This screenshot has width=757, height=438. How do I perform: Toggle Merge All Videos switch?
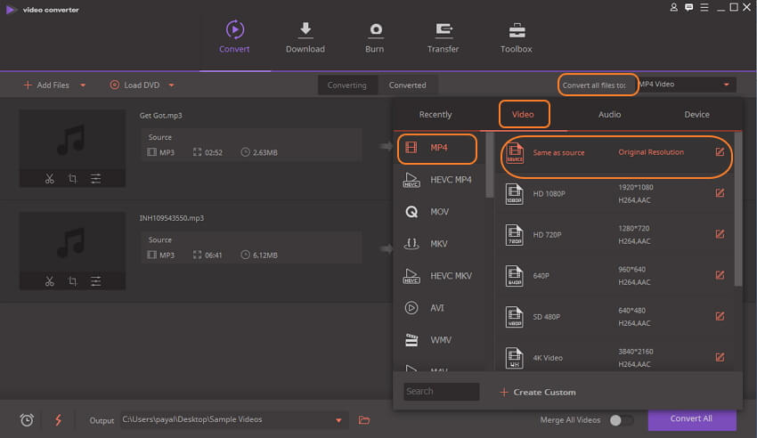[621, 420]
